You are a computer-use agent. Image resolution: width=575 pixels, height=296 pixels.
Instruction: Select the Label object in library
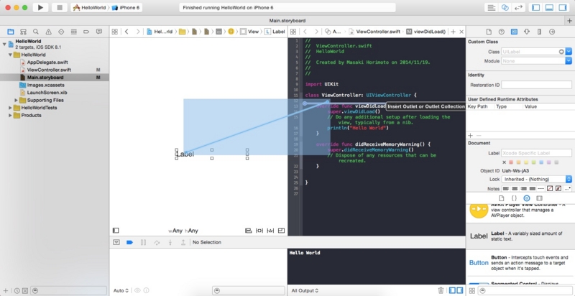pyautogui.click(x=520, y=236)
